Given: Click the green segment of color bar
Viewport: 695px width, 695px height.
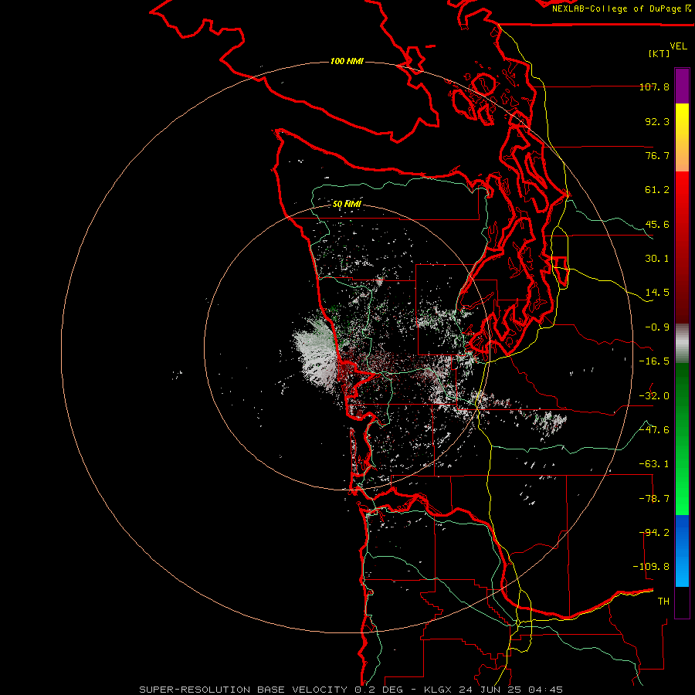Looking at the screenshot, I should [x=682, y=439].
